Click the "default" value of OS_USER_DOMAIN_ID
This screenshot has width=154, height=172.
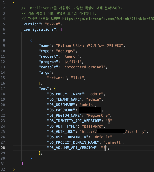[x=102, y=137]
